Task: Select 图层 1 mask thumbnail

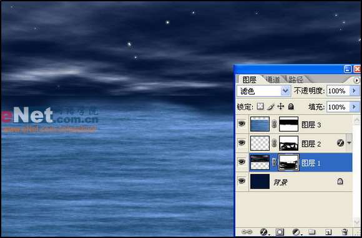Action: [x=288, y=162]
